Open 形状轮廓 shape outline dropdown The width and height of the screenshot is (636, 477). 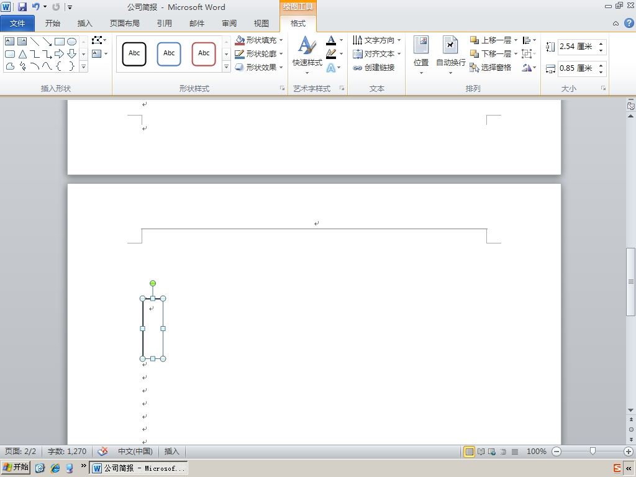click(259, 53)
